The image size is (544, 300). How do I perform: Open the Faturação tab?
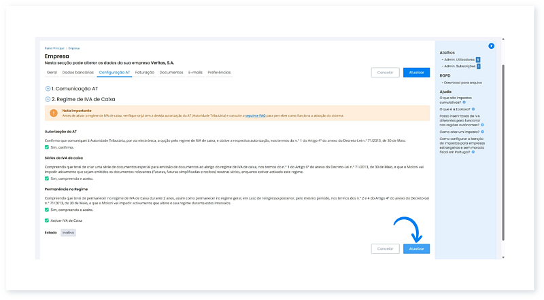pyautogui.click(x=145, y=73)
